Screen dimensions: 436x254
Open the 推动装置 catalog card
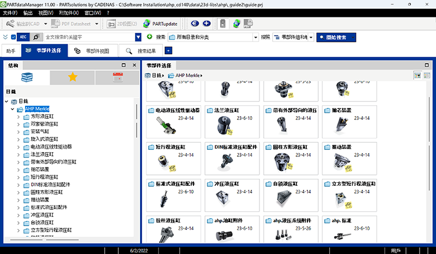pyautogui.click(x=349, y=158)
